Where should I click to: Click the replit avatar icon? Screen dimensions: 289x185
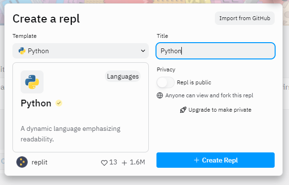(22, 162)
